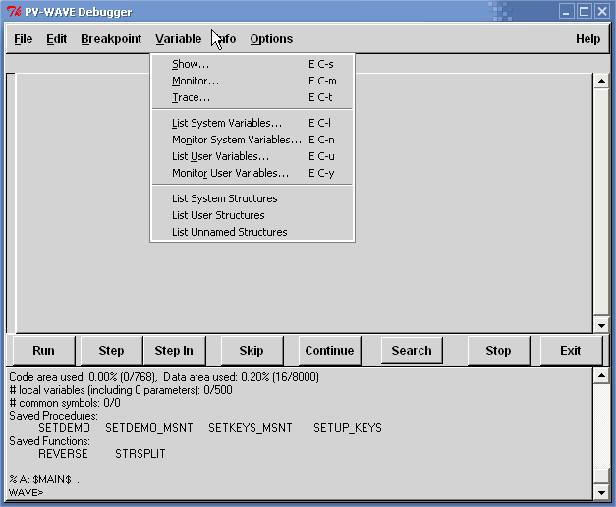616x507 pixels.
Task: Pick Monitor User Variables...
Action: (252, 173)
